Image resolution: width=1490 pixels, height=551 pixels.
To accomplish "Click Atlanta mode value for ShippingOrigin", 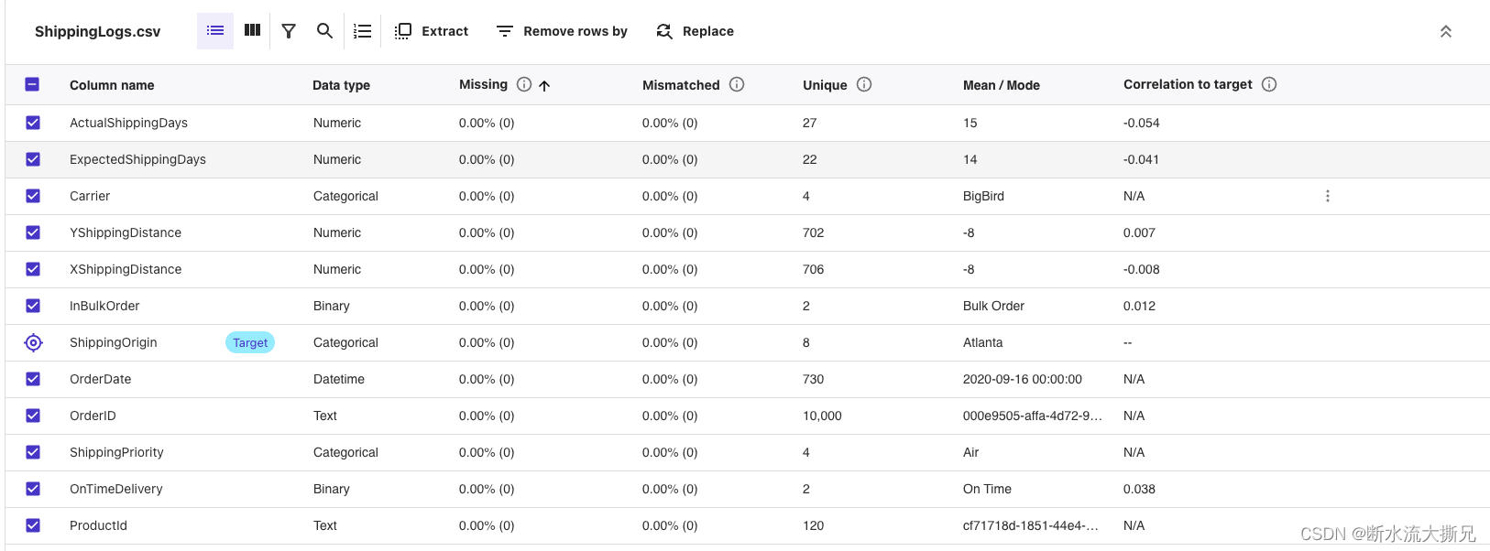I will pyautogui.click(x=982, y=342).
